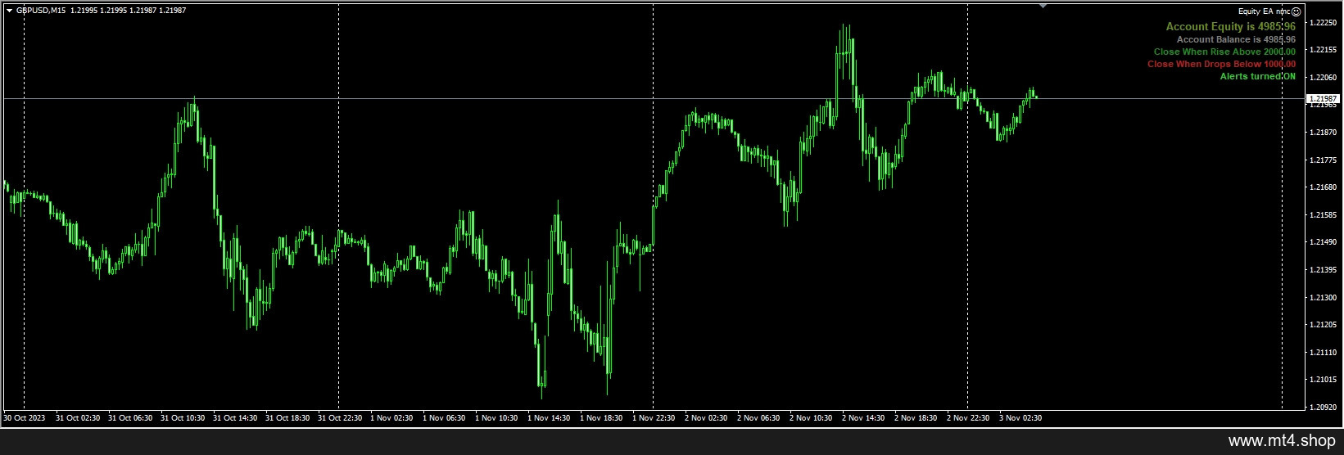Click the '1 Nov 06:30' time label
1344x455 pixels.
click(444, 418)
